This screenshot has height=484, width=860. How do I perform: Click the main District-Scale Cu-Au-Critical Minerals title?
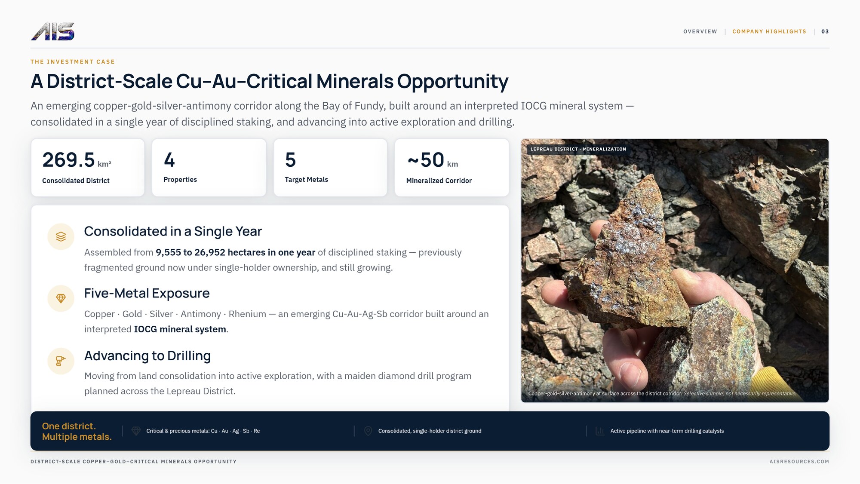tap(269, 81)
